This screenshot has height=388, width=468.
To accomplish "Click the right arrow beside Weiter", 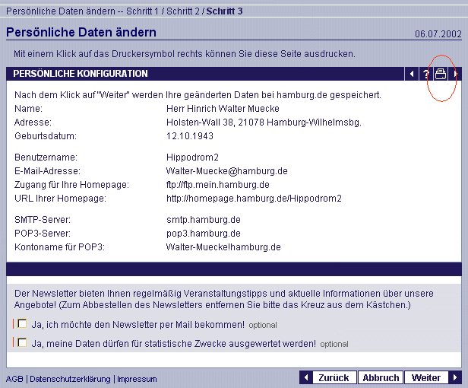I will [454, 377].
